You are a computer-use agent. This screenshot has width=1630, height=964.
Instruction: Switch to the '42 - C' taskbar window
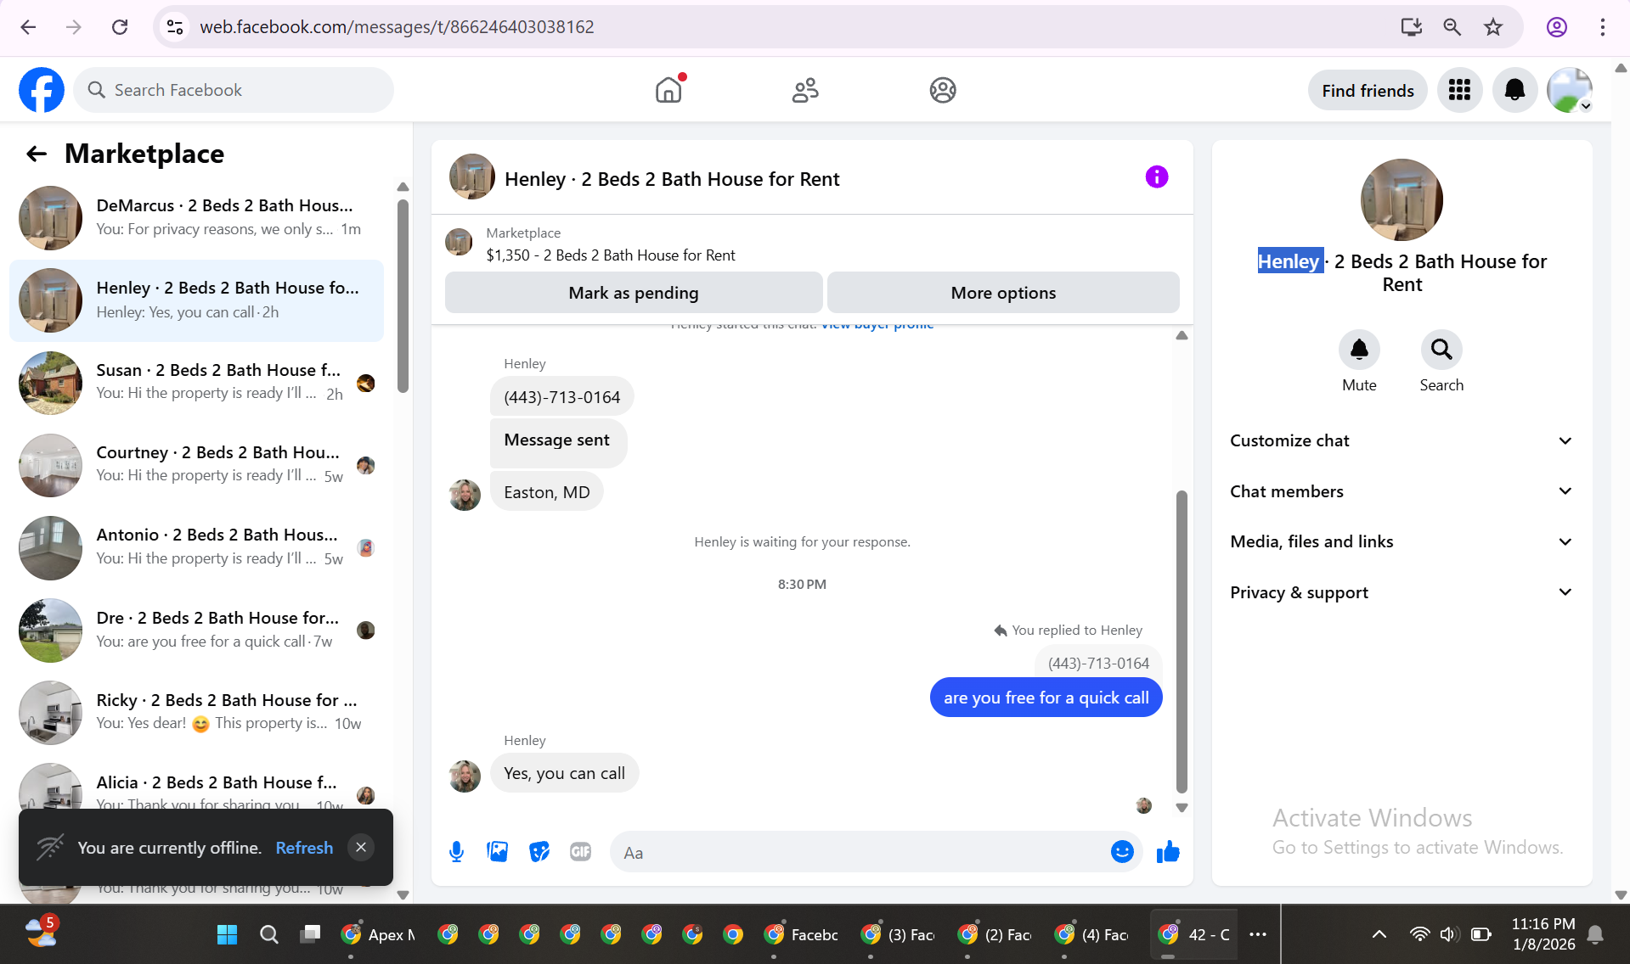coord(1195,934)
